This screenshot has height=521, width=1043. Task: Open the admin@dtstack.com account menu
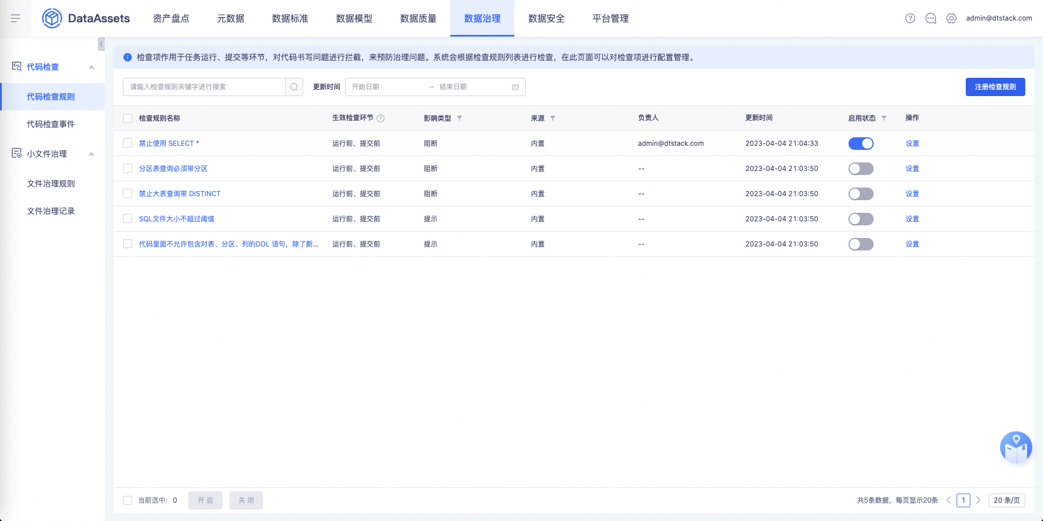point(999,18)
